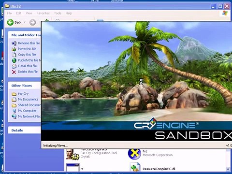Click the Forward arrow button

32,22
